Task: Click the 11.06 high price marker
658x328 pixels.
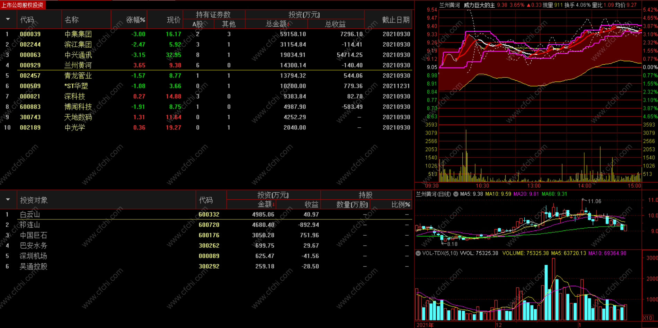Action: (594, 201)
